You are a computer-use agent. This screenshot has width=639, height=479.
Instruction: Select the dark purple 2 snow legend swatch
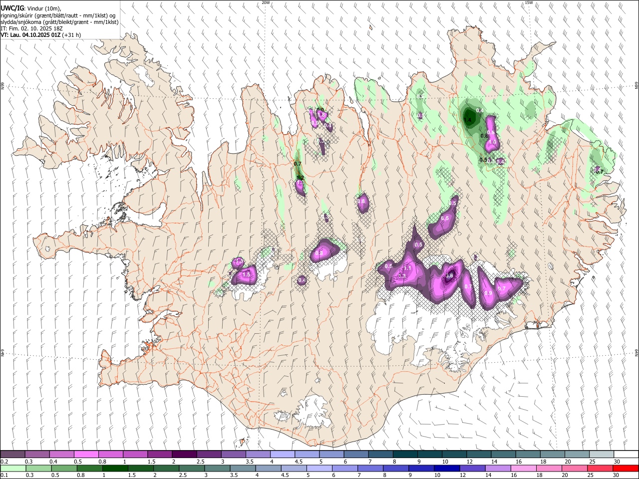coord(184,454)
